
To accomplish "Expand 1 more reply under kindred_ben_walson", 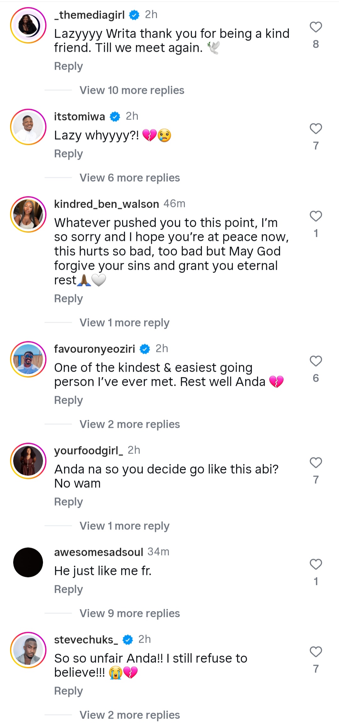I will (x=124, y=323).
